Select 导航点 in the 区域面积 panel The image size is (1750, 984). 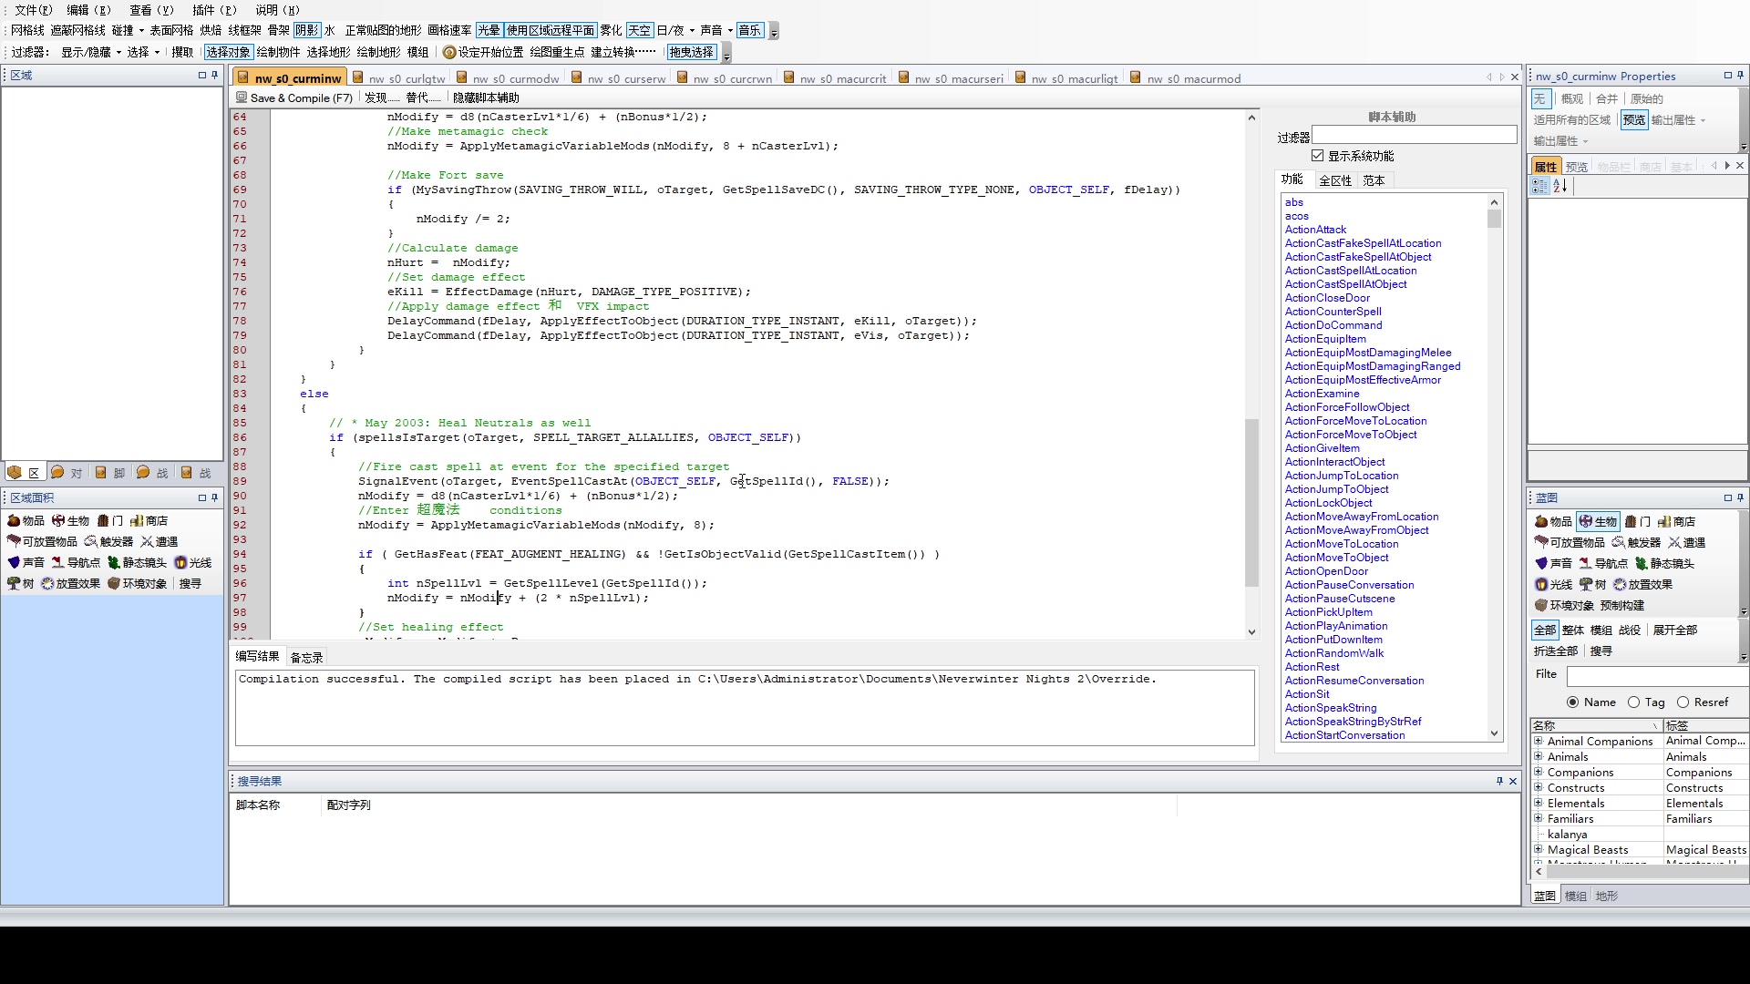[76, 562]
